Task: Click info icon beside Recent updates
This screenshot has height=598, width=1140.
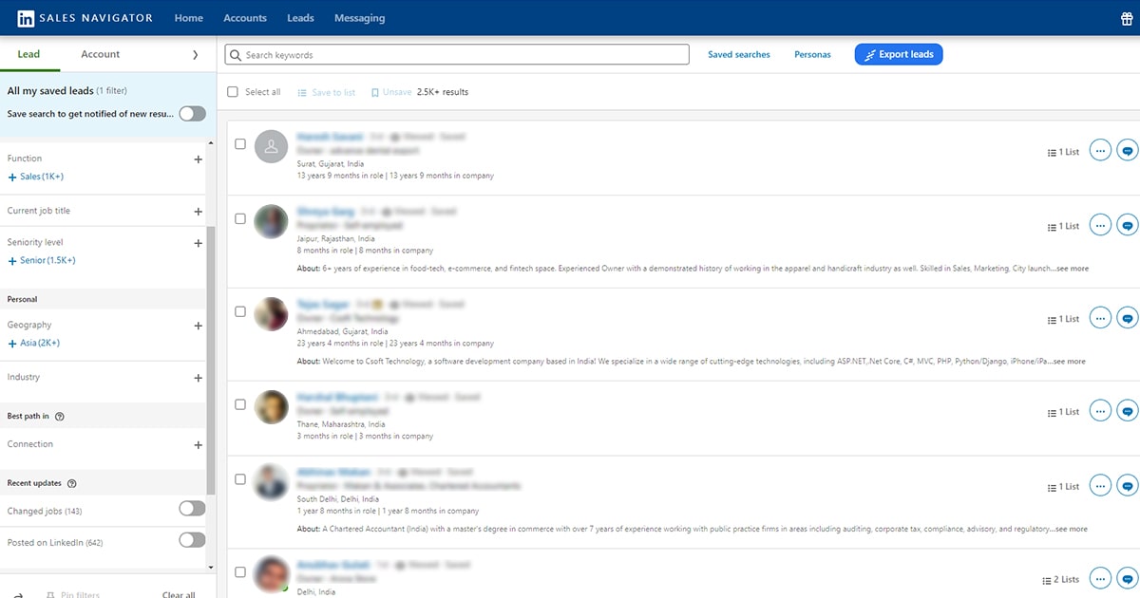Action: (x=72, y=483)
